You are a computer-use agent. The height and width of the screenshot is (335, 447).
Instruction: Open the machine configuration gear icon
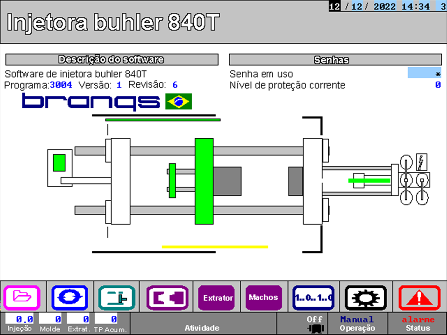click(x=365, y=297)
